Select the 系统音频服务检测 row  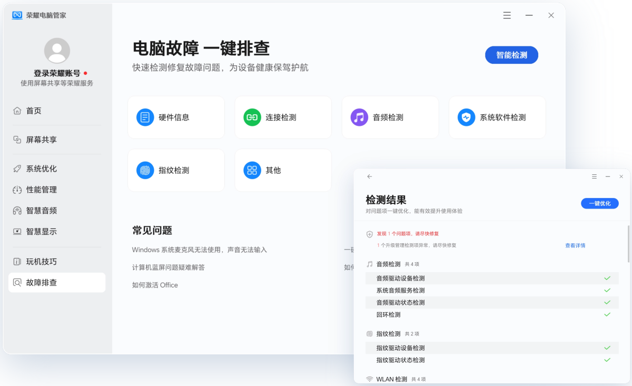(x=492, y=290)
